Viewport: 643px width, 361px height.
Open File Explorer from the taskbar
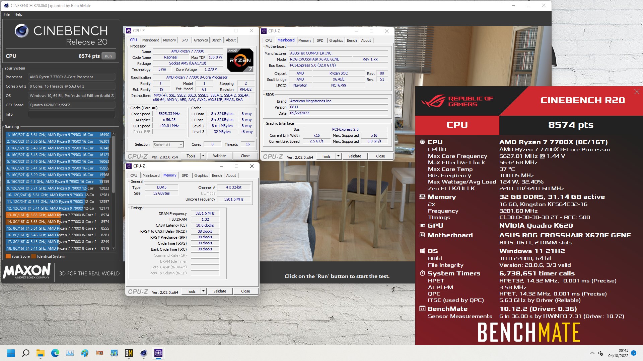tap(41, 353)
